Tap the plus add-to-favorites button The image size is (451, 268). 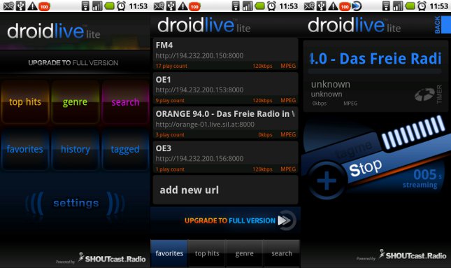[x=327, y=181]
